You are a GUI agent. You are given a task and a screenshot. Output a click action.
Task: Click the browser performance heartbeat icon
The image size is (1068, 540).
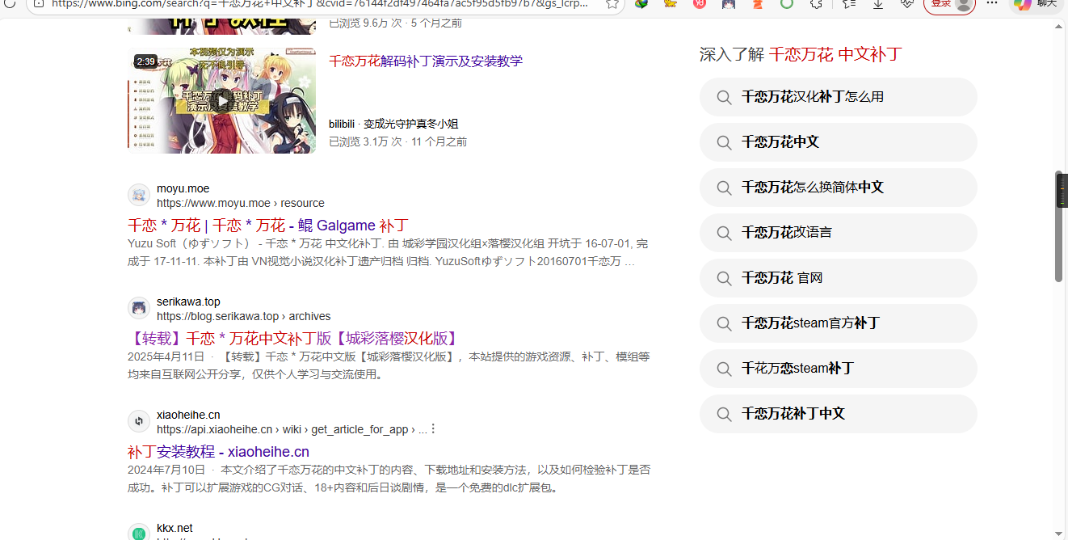tap(906, 4)
